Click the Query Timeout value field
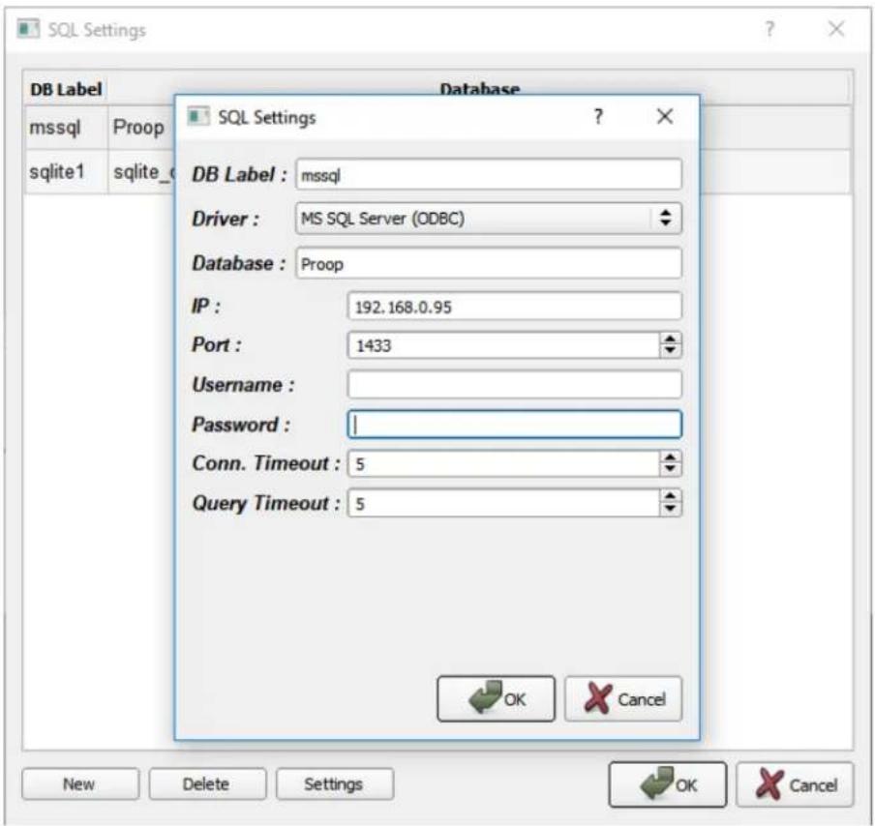This screenshot has width=875, height=826. (x=503, y=503)
